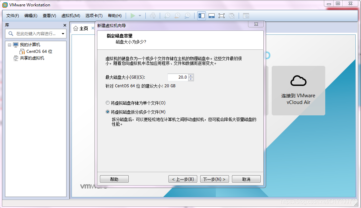Open the 帮助(H) menu
This screenshot has height=208, width=361.
(115, 16)
